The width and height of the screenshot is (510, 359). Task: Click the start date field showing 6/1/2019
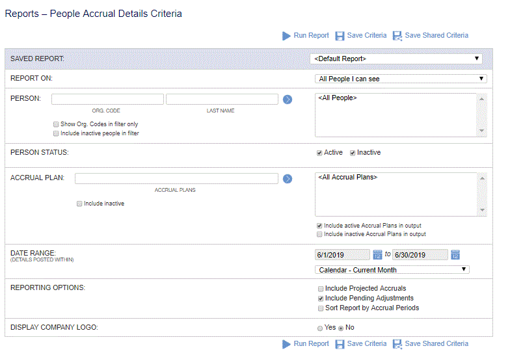point(342,255)
